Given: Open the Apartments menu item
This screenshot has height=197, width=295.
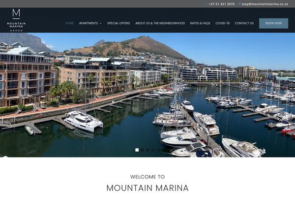Looking at the screenshot, I should click(88, 23).
